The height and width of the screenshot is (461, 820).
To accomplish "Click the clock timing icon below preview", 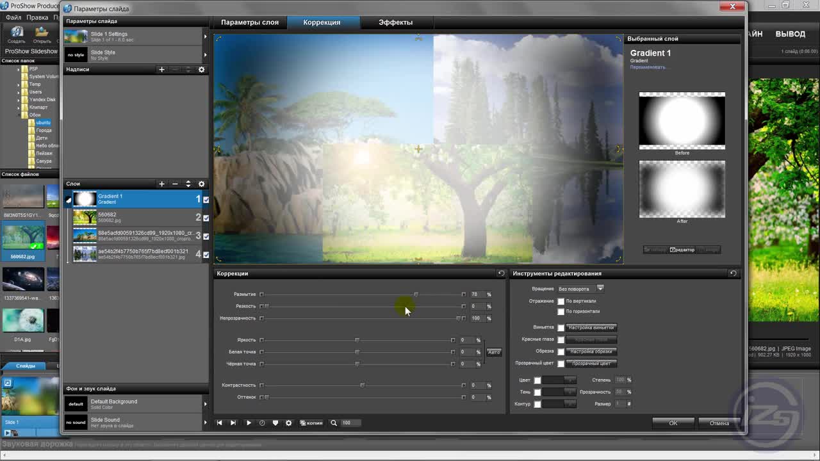I will point(262,423).
